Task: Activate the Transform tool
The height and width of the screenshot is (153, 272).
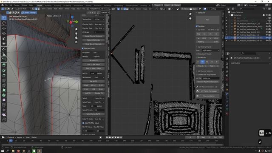Action: tap(4, 43)
